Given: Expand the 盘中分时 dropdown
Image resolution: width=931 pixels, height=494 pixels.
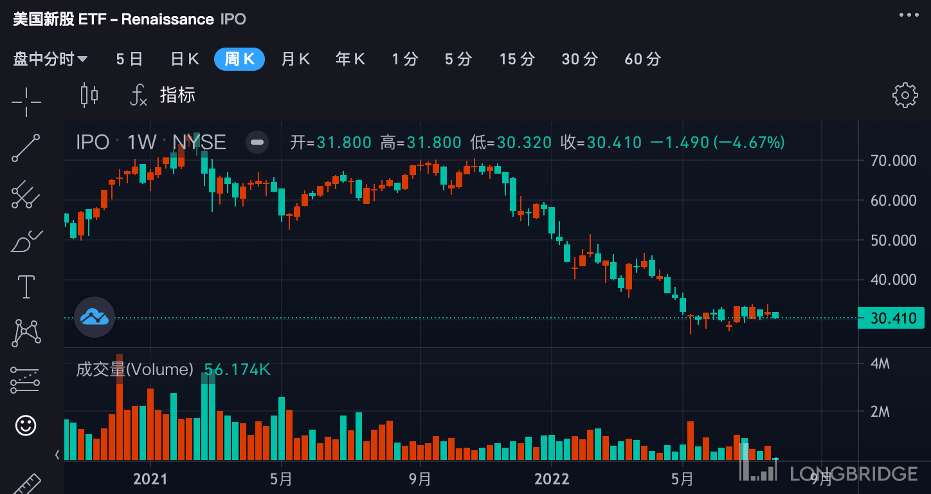Looking at the screenshot, I should tap(50, 59).
